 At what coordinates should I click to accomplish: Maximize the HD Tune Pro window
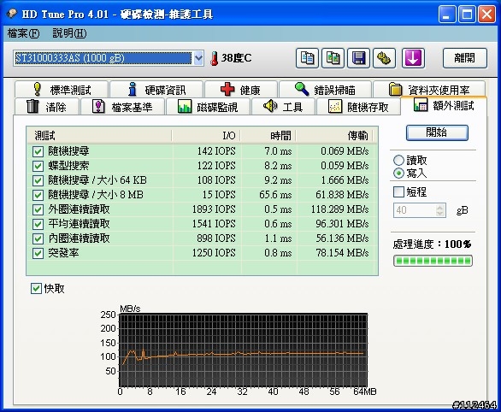click(467, 15)
